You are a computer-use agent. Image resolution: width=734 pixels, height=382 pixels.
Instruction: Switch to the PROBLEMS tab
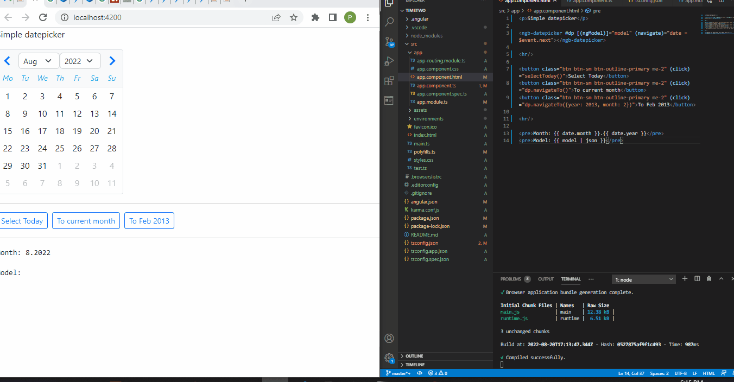pyautogui.click(x=510, y=279)
